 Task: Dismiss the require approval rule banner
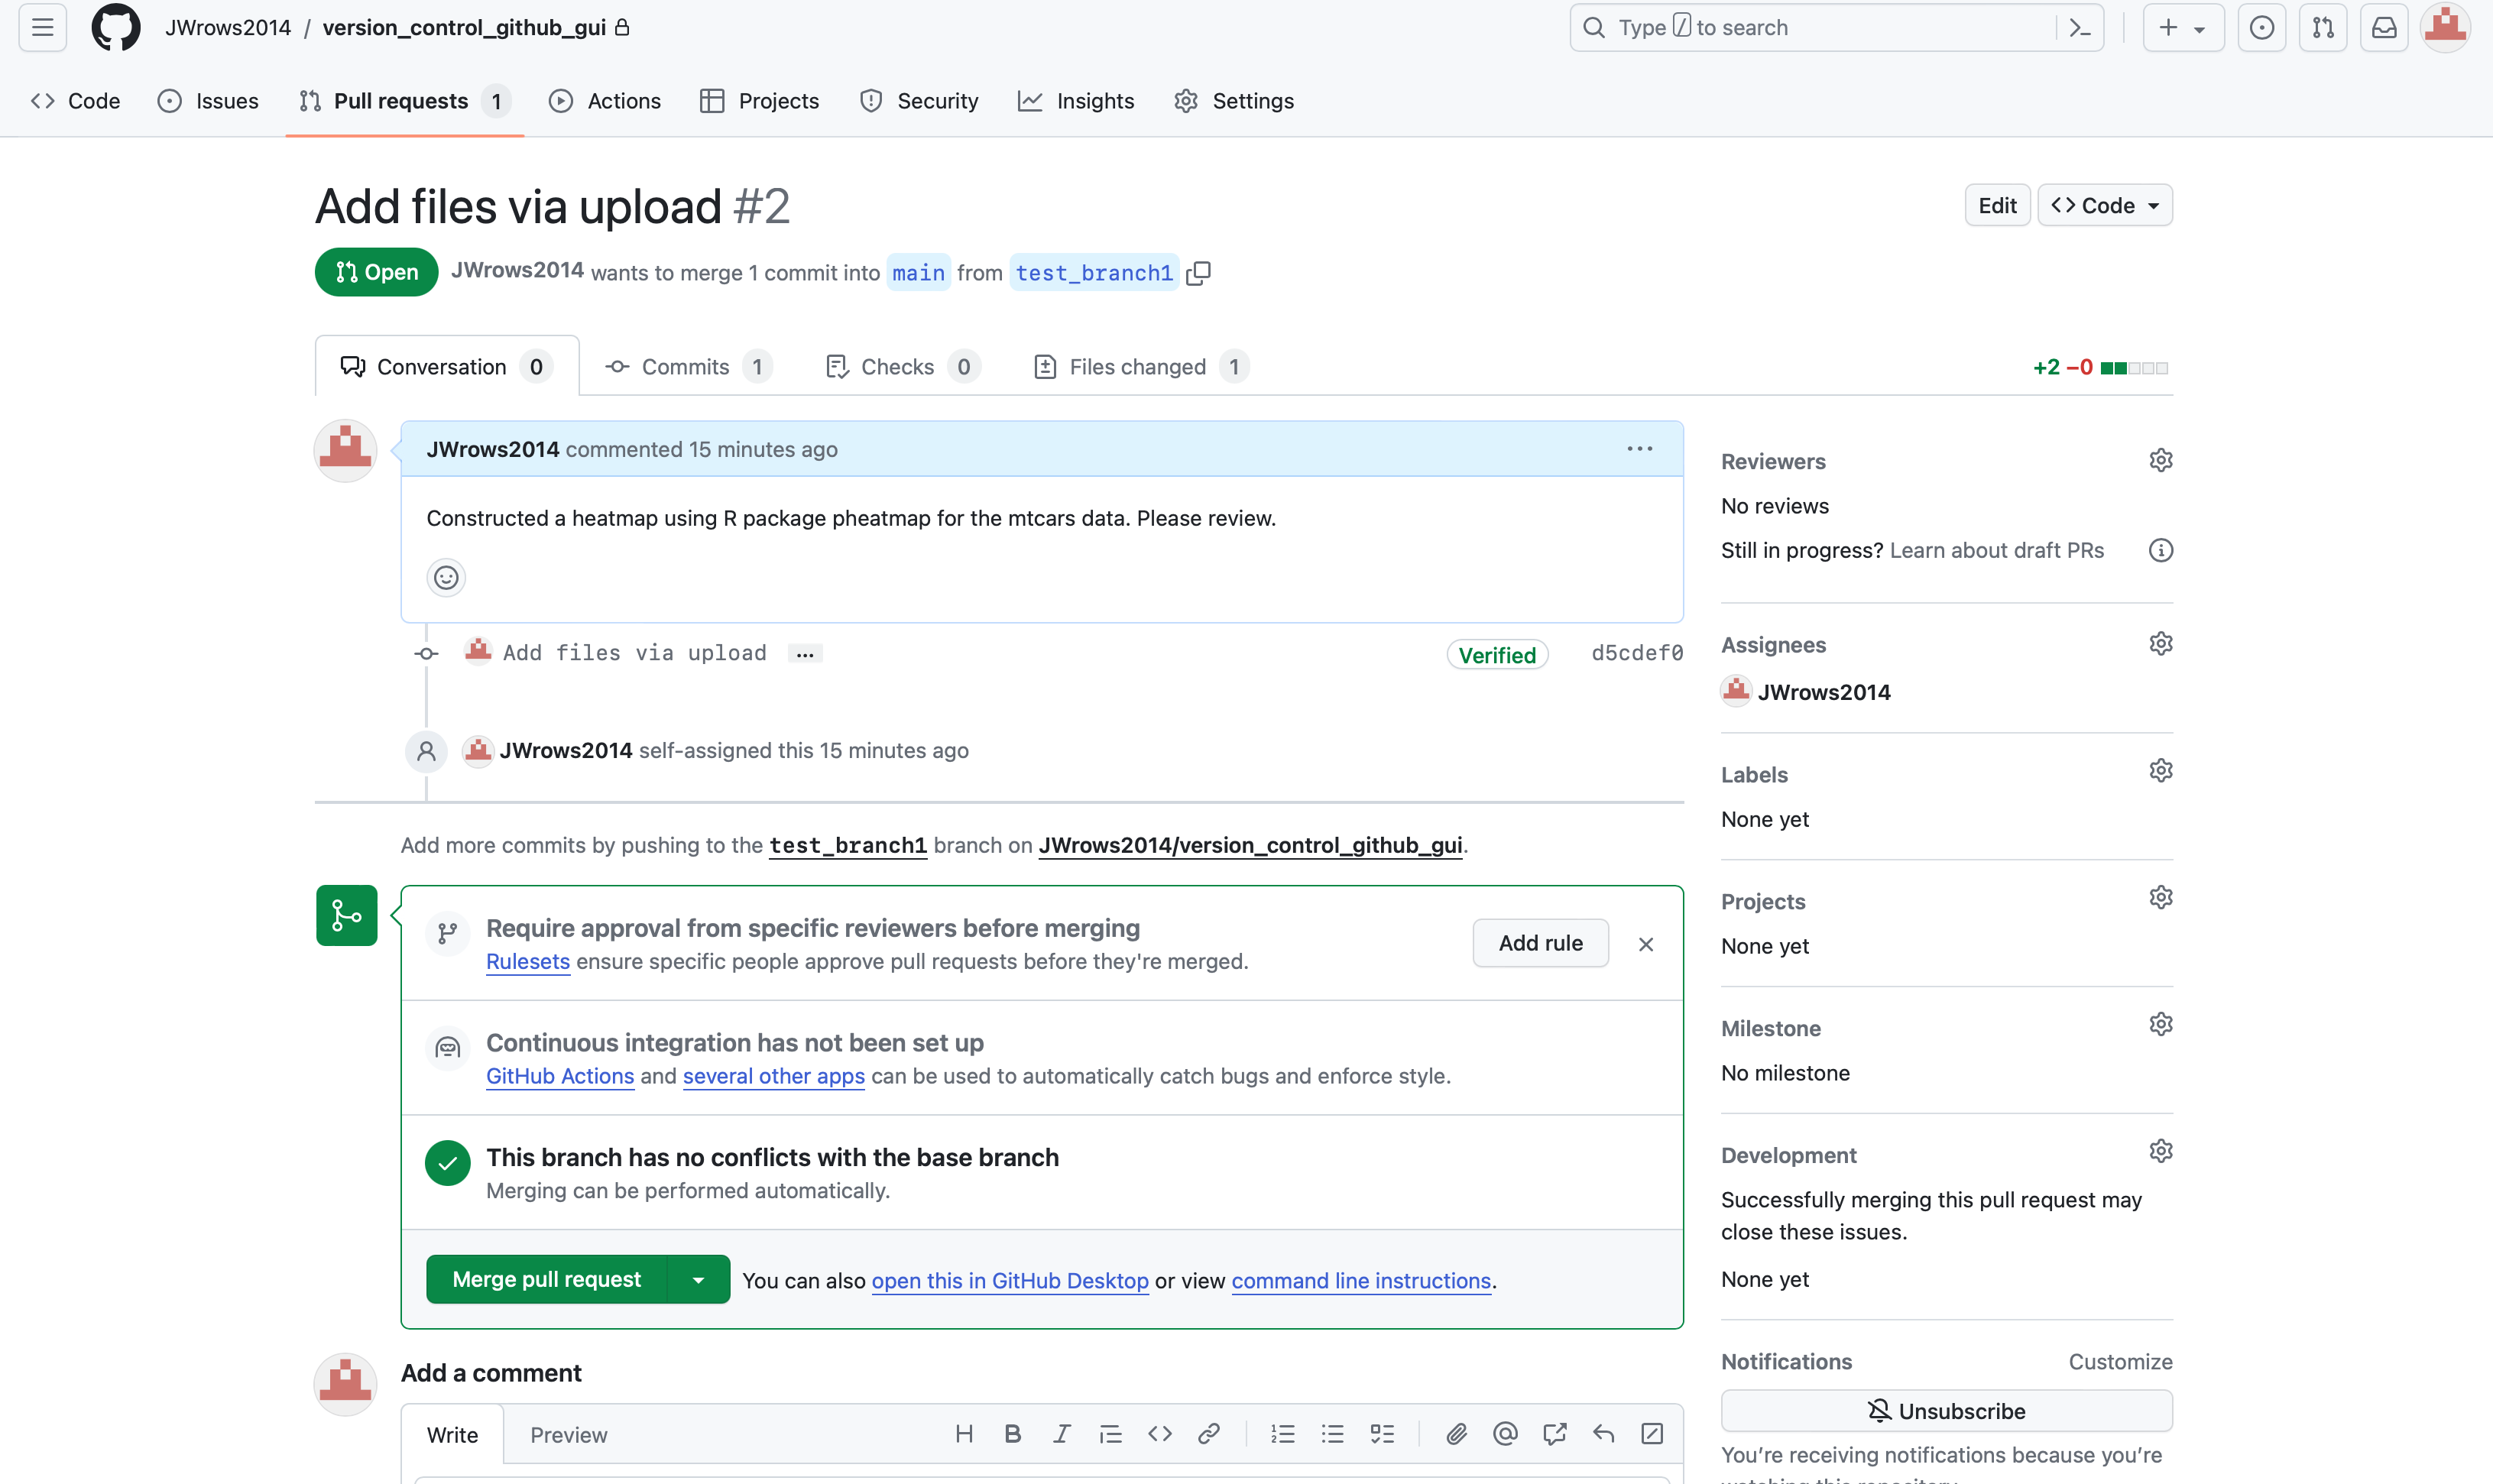point(1646,944)
